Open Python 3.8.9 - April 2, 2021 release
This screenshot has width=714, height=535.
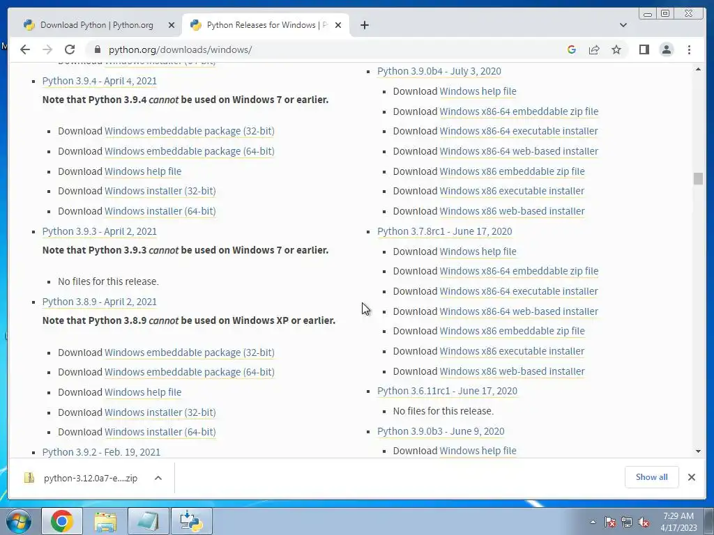(x=99, y=302)
